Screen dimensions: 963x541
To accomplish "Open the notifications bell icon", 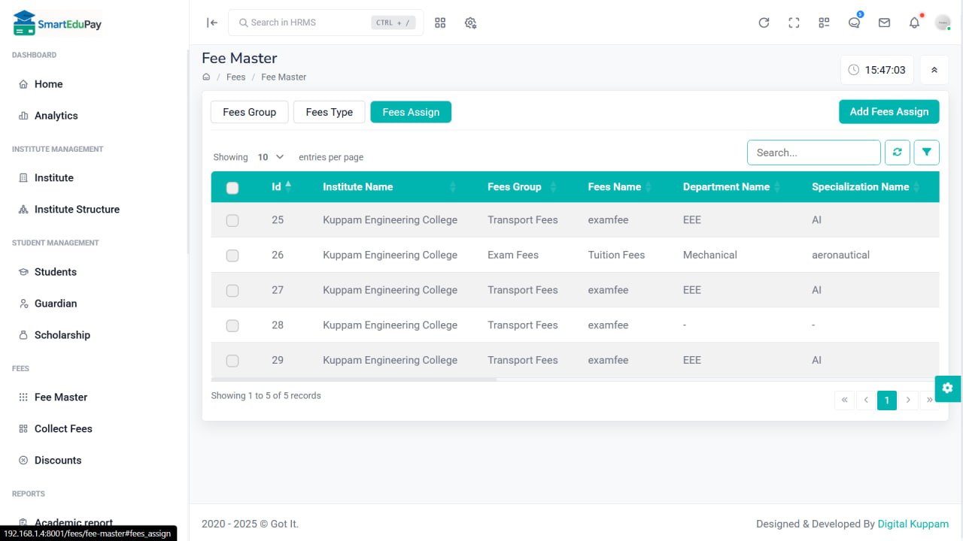I will tap(914, 23).
